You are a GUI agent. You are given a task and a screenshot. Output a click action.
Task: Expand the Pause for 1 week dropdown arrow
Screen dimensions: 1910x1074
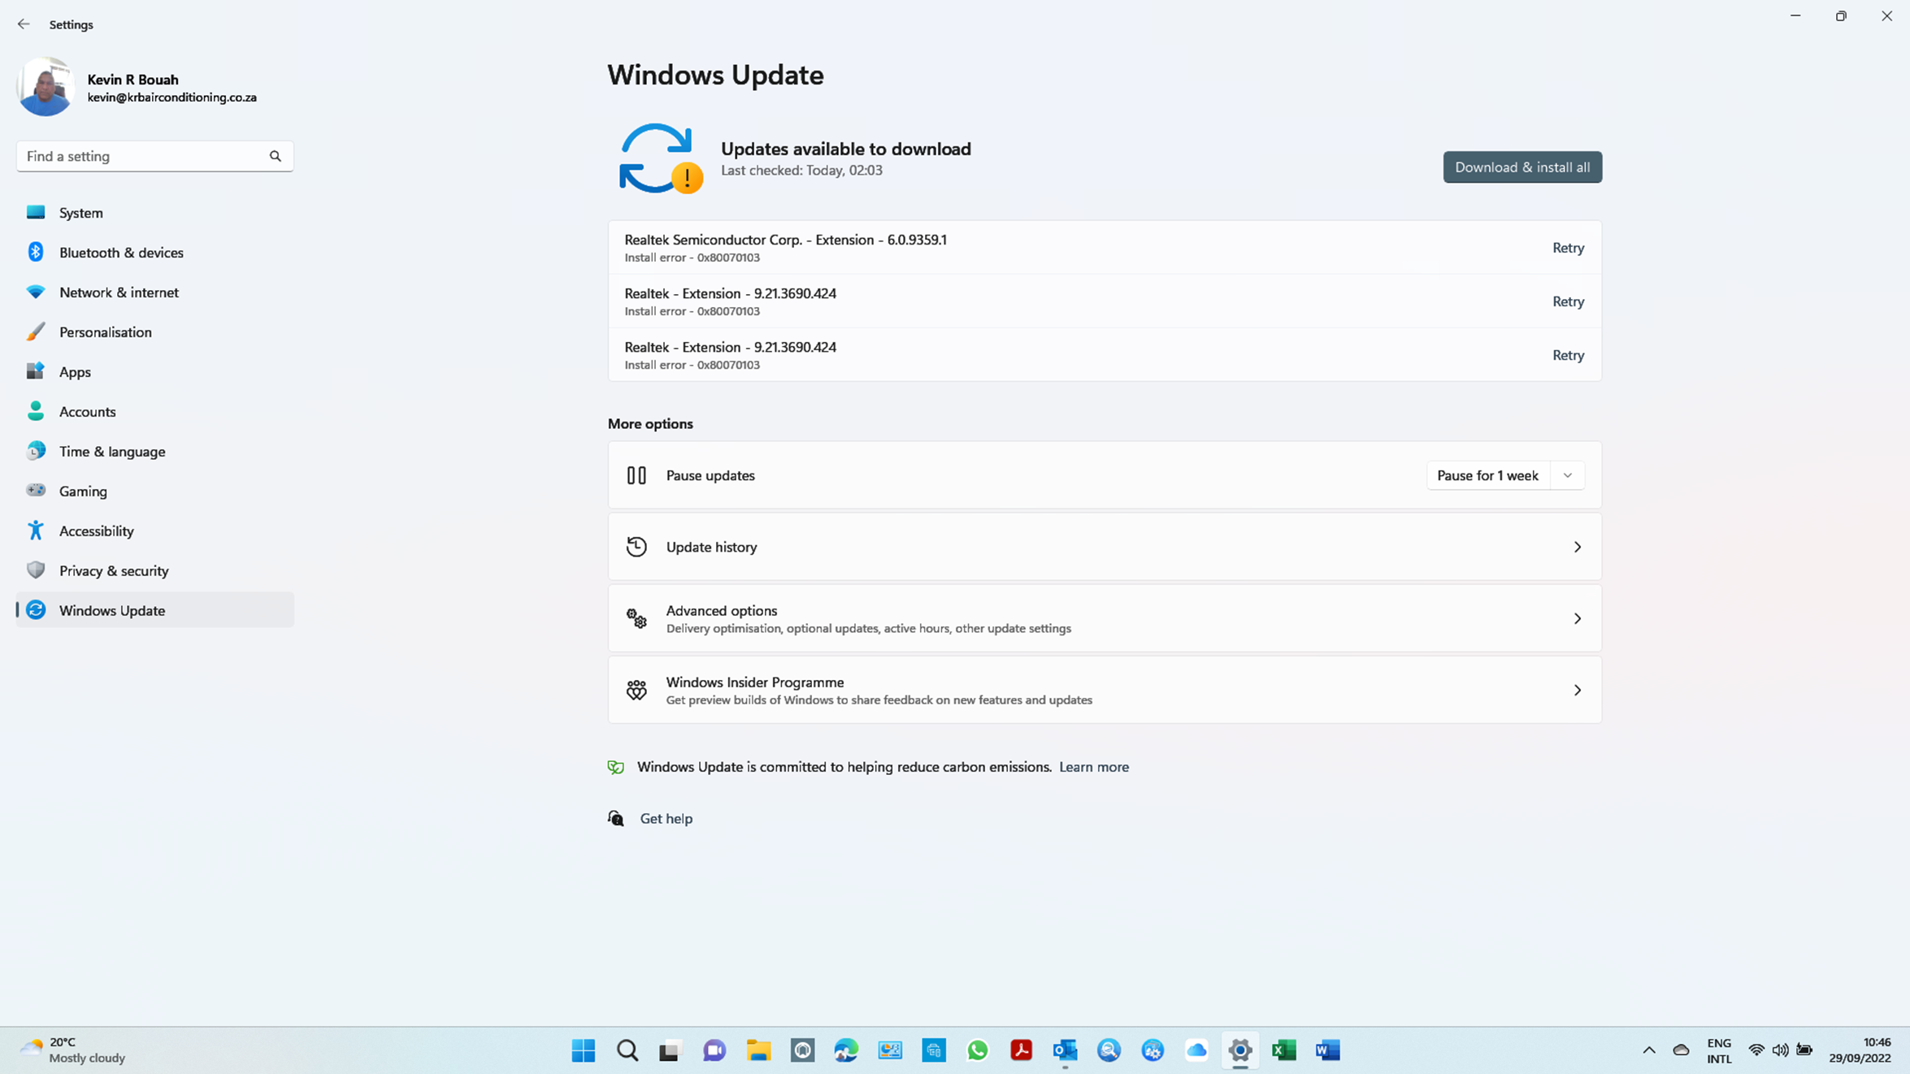pos(1567,475)
